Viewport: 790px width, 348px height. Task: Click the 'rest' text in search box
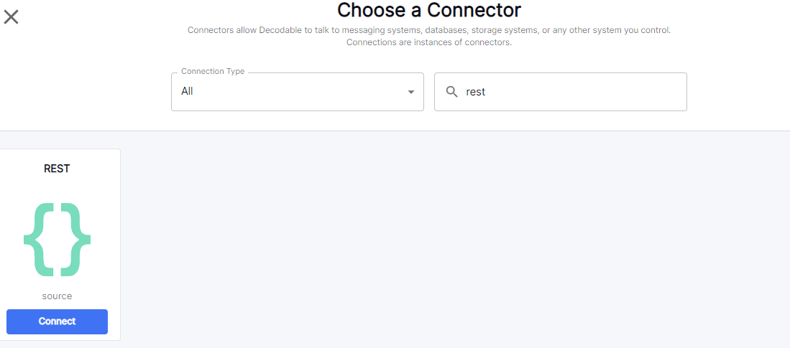click(476, 92)
